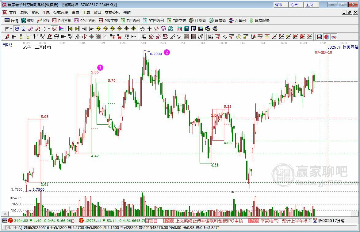This screenshot has height=232, width=360.
Task: Expand the news ticker stepper arrows
Action: (309, 221)
